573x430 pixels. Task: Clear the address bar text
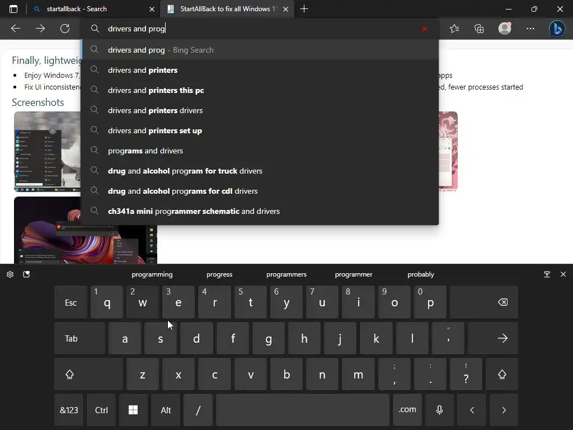pyautogui.click(x=424, y=29)
